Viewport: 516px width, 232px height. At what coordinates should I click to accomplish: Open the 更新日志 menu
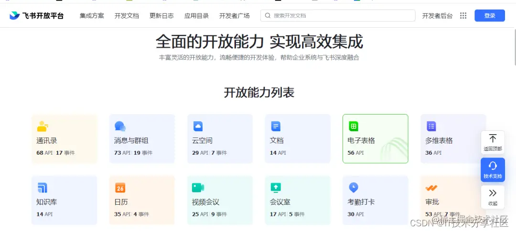[x=161, y=15]
